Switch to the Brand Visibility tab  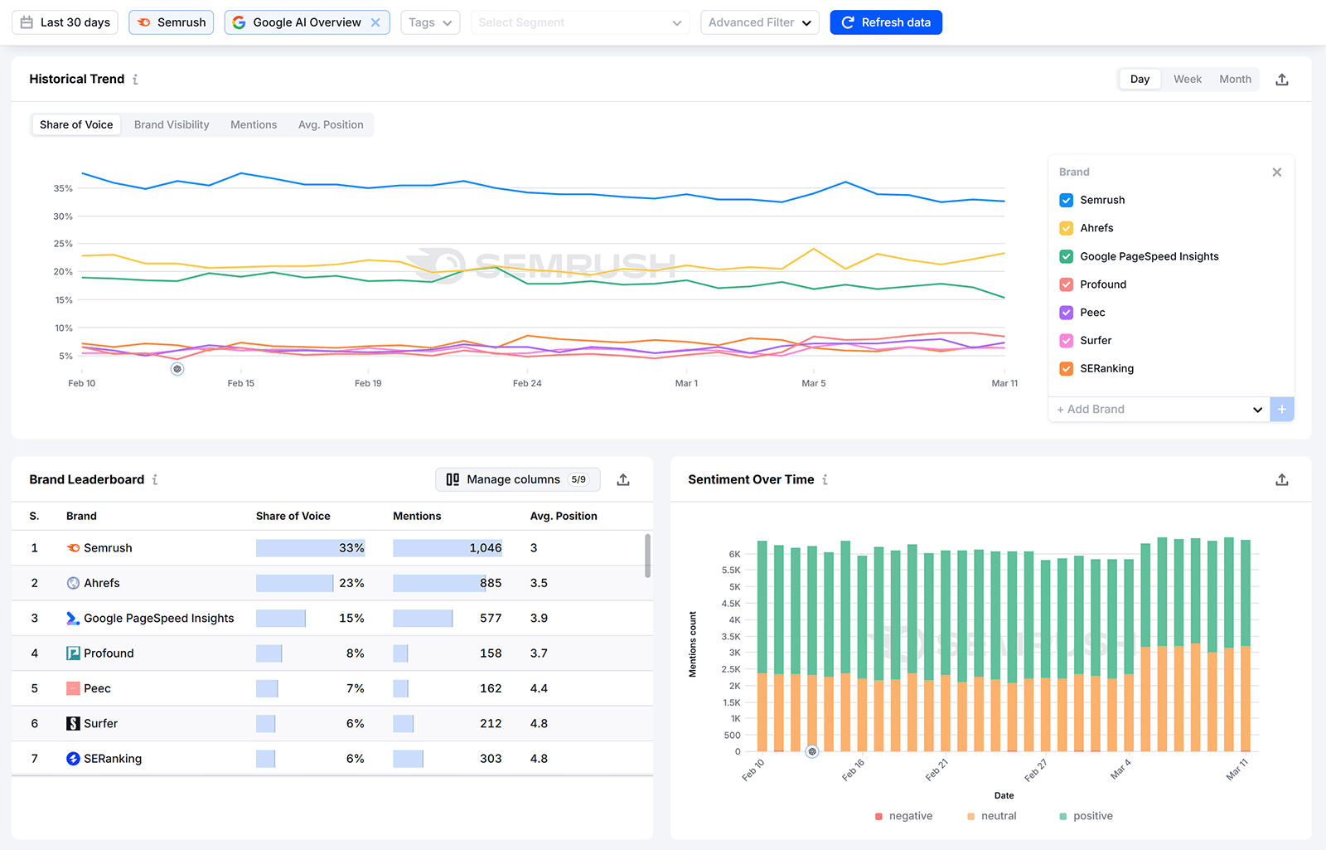171,124
